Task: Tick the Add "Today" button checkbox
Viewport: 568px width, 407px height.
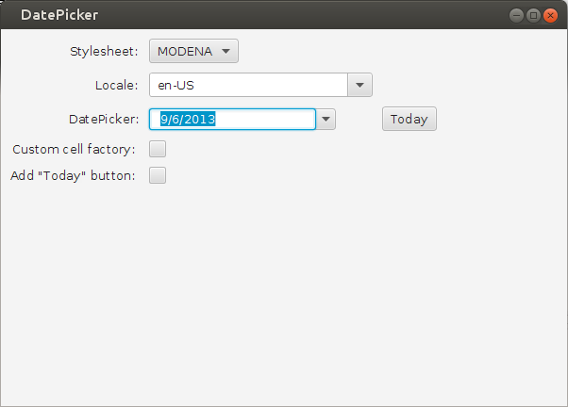Action: (x=158, y=175)
